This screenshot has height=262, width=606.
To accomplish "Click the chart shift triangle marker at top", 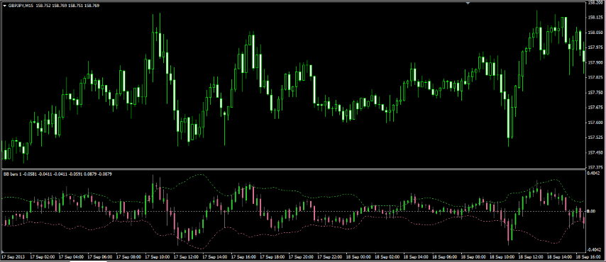I will (468, 3).
